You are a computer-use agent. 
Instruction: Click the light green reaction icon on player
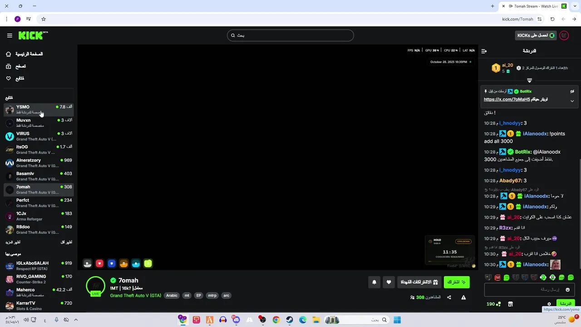click(x=148, y=263)
